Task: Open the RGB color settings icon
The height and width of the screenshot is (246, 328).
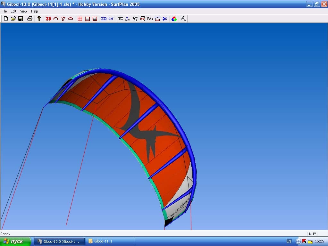Action: (174, 19)
